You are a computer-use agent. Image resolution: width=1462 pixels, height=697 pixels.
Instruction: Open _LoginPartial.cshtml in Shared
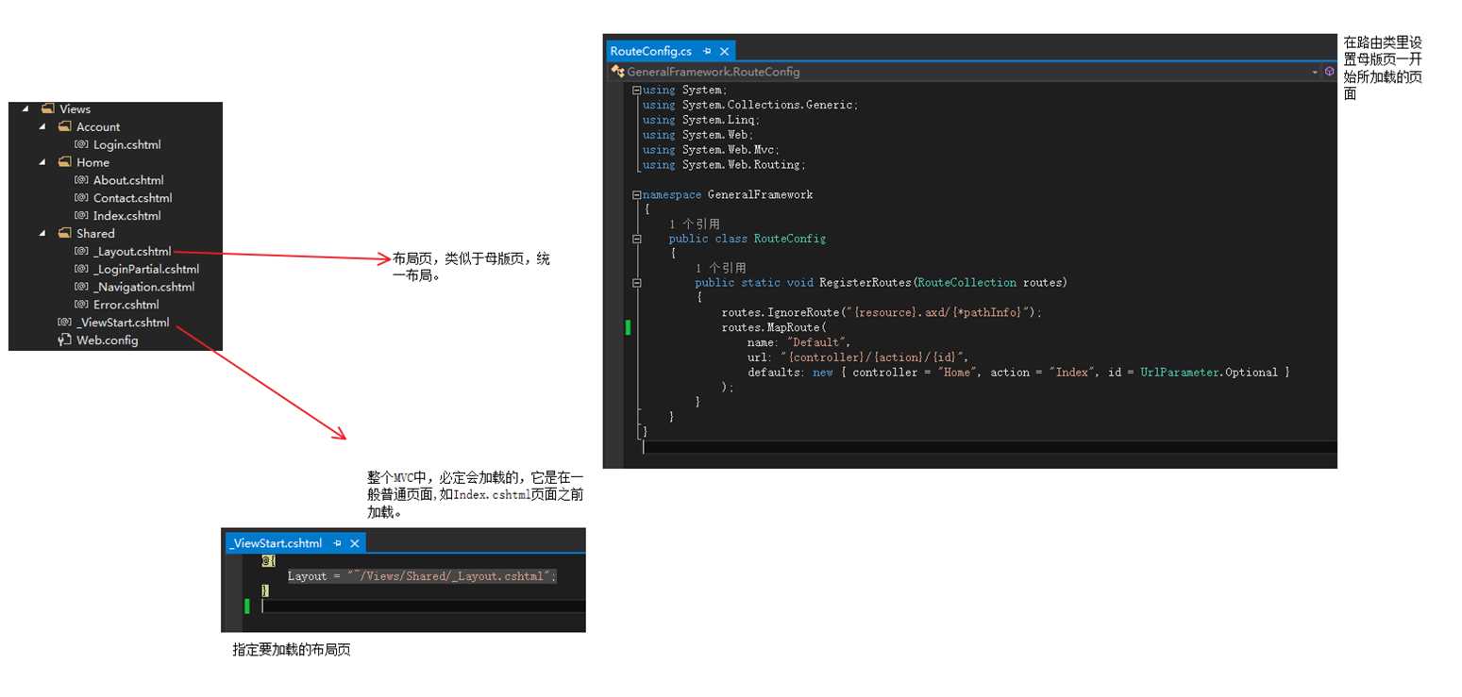(146, 269)
